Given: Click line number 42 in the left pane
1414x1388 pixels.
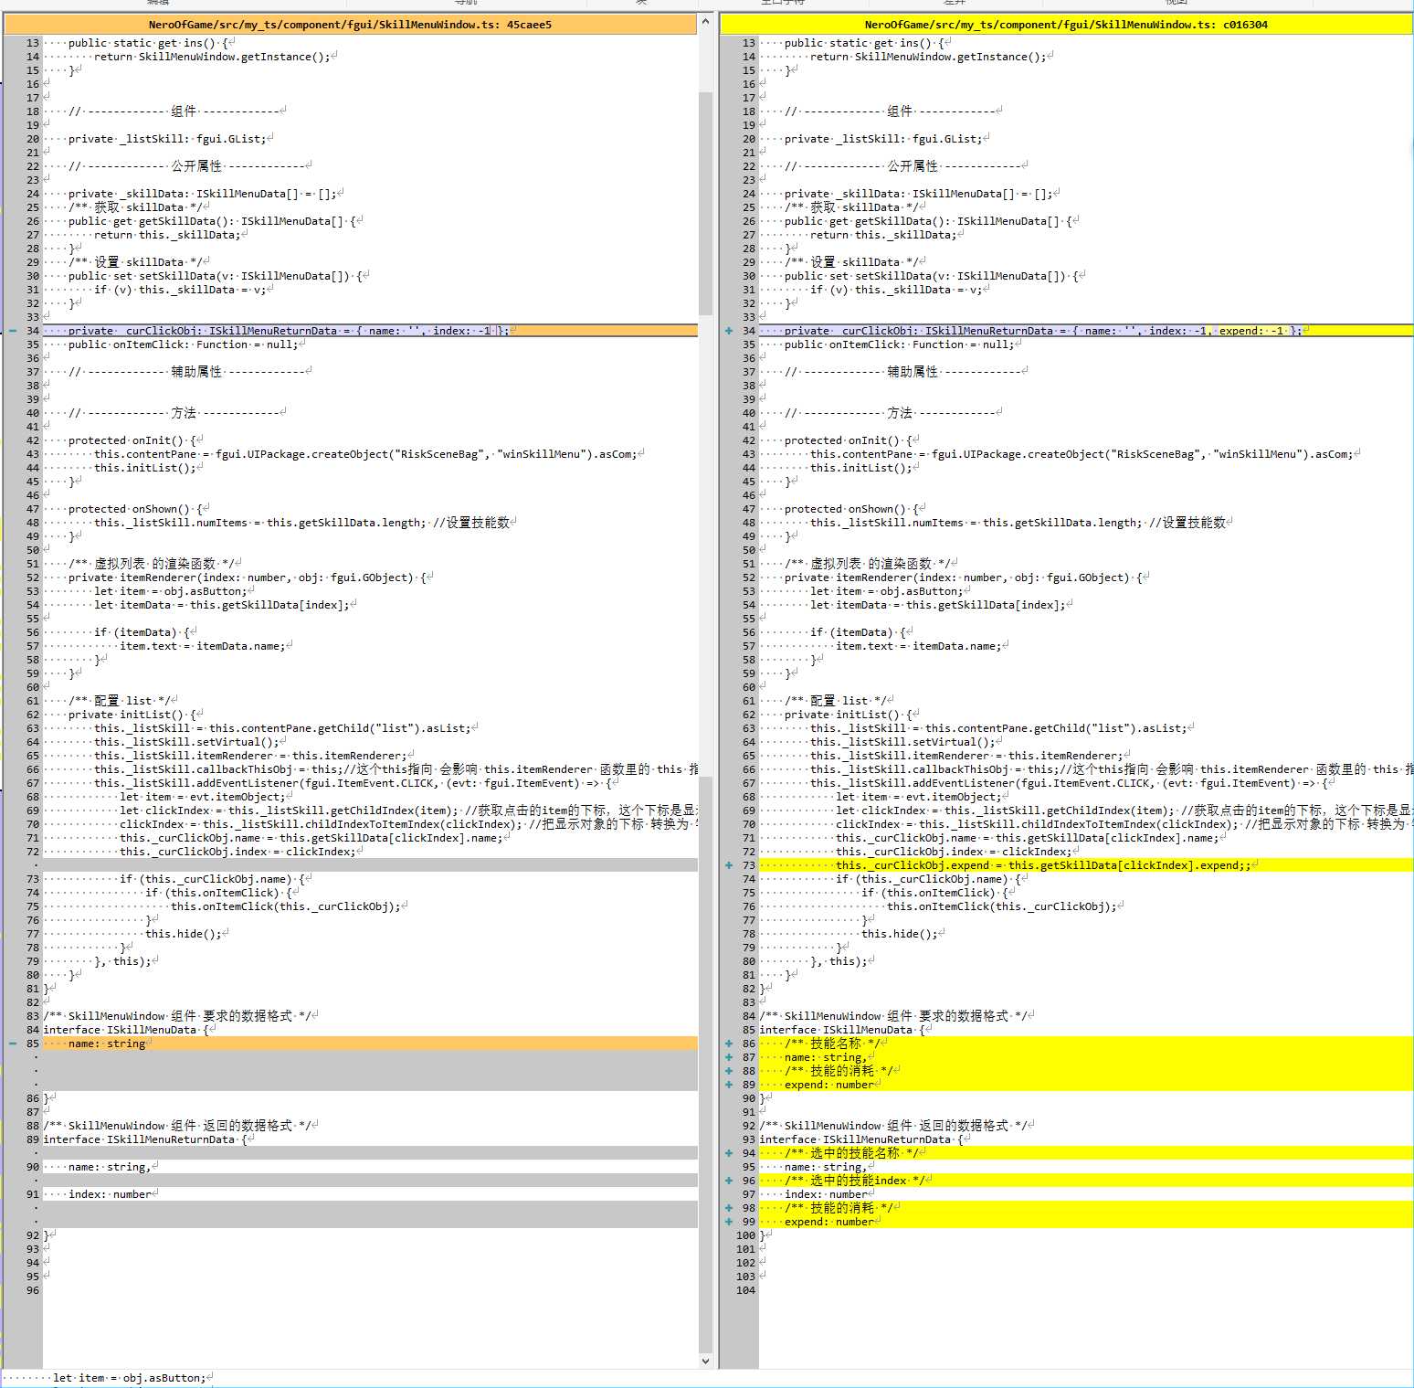Looking at the screenshot, I should coord(32,440).
